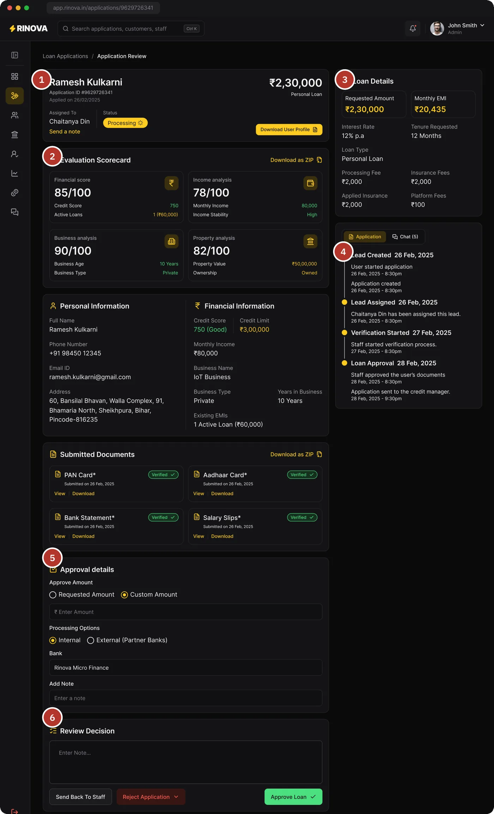Click Send Back To Staff button

80,797
